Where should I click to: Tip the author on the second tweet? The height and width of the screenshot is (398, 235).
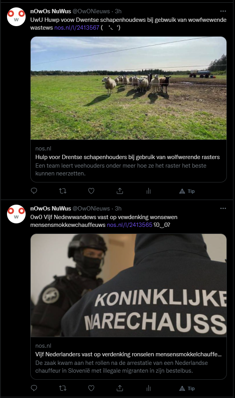coord(187,388)
